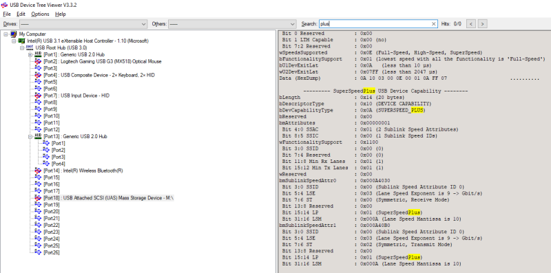Go to next search hit

click(483, 24)
